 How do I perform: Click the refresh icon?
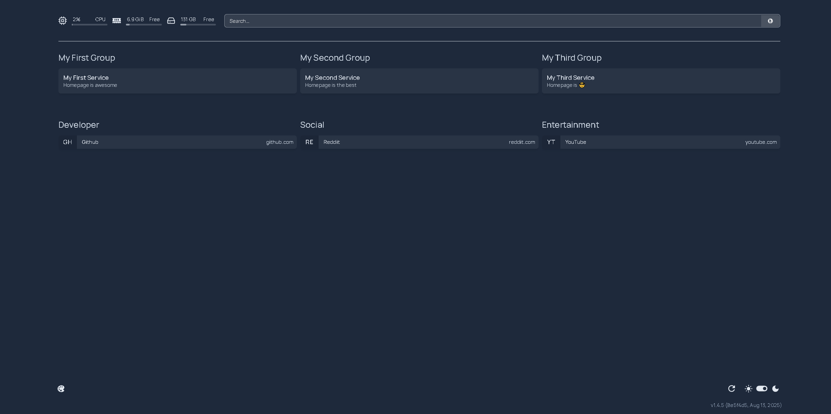click(732, 389)
